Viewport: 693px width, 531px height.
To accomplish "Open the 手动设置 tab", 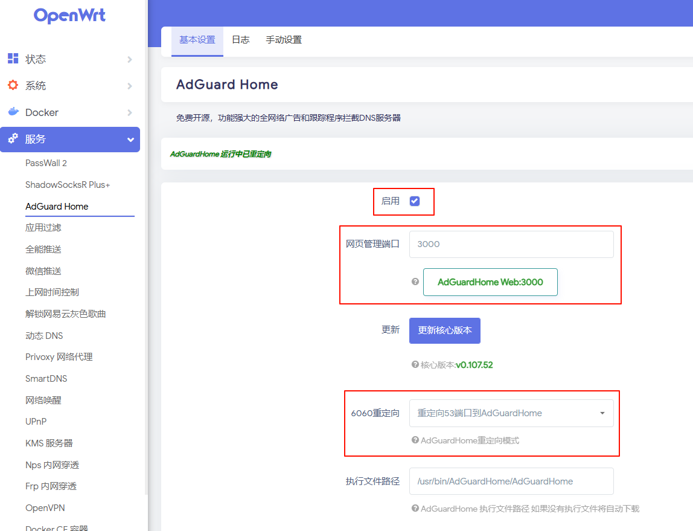I will pos(284,39).
